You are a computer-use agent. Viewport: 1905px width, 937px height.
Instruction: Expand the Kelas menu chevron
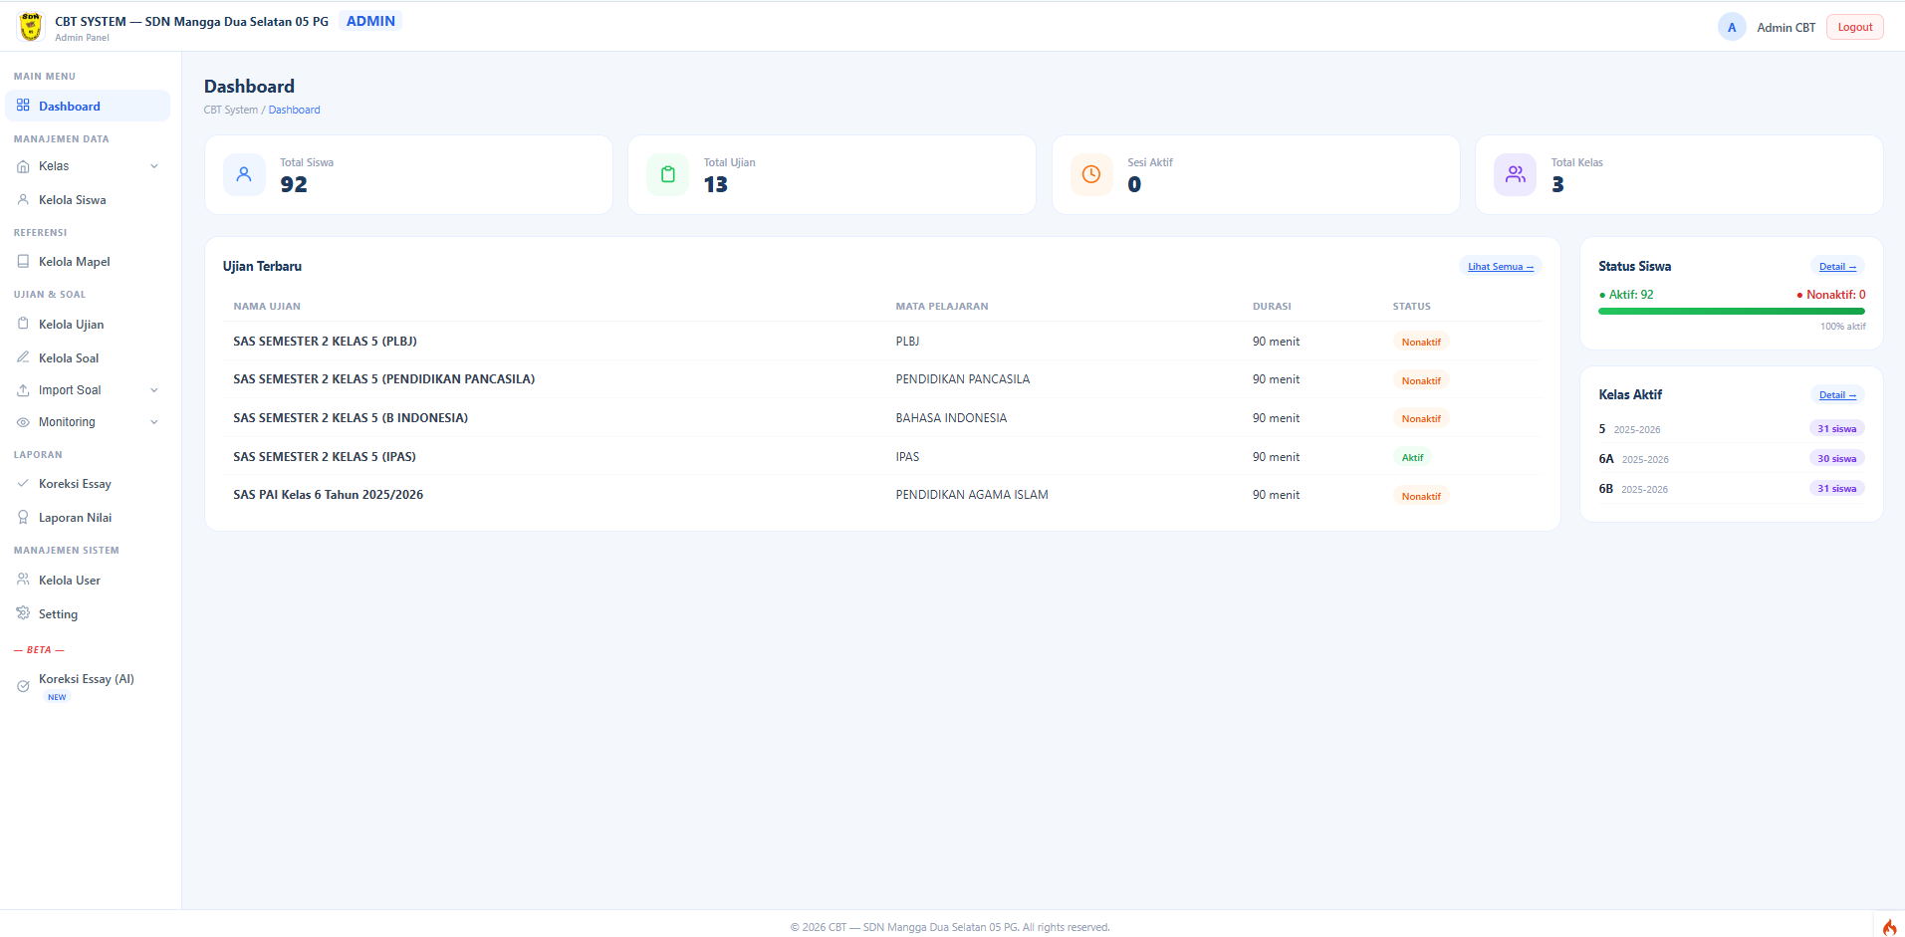(154, 166)
